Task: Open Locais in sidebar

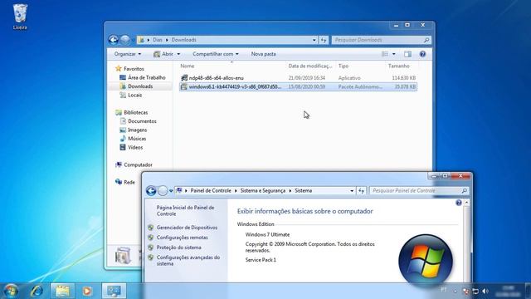Action: click(131, 95)
